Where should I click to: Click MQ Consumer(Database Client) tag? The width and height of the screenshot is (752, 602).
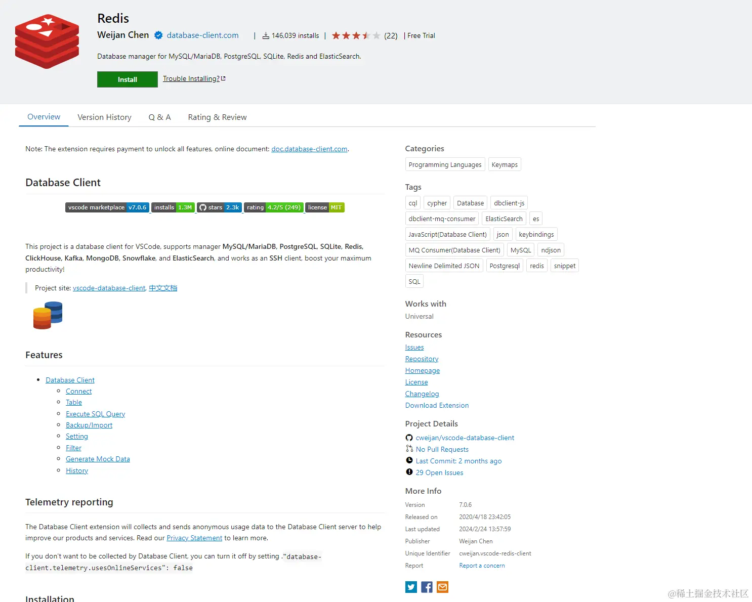pyautogui.click(x=454, y=250)
